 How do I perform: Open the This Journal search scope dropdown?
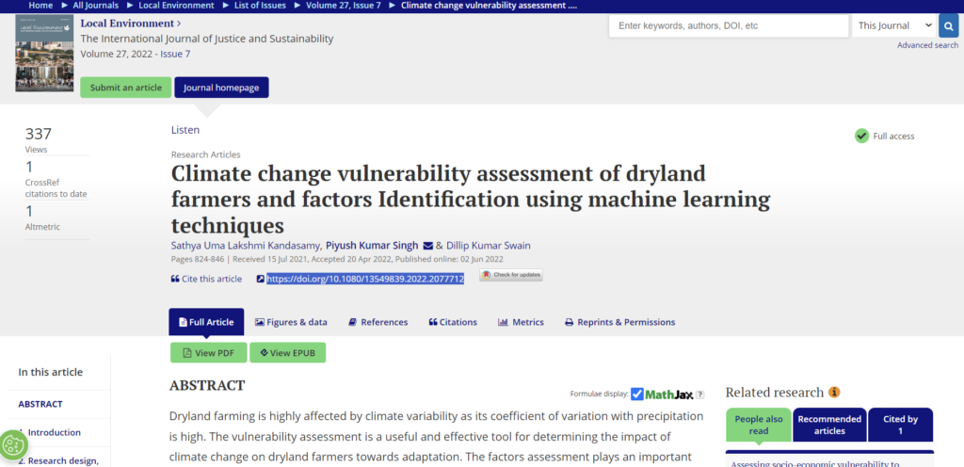pyautogui.click(x=894, y=25)
